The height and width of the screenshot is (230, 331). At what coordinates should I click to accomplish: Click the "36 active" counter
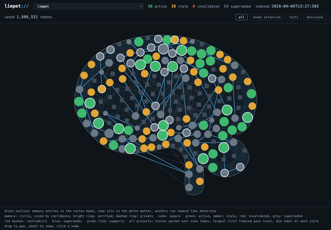click(157, 6)
